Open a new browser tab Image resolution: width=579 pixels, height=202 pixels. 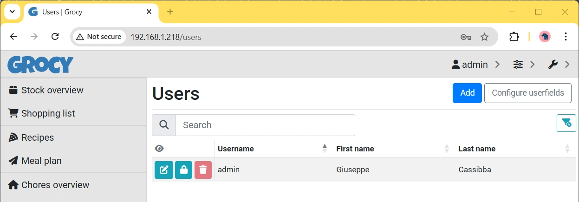pos(170,12)
